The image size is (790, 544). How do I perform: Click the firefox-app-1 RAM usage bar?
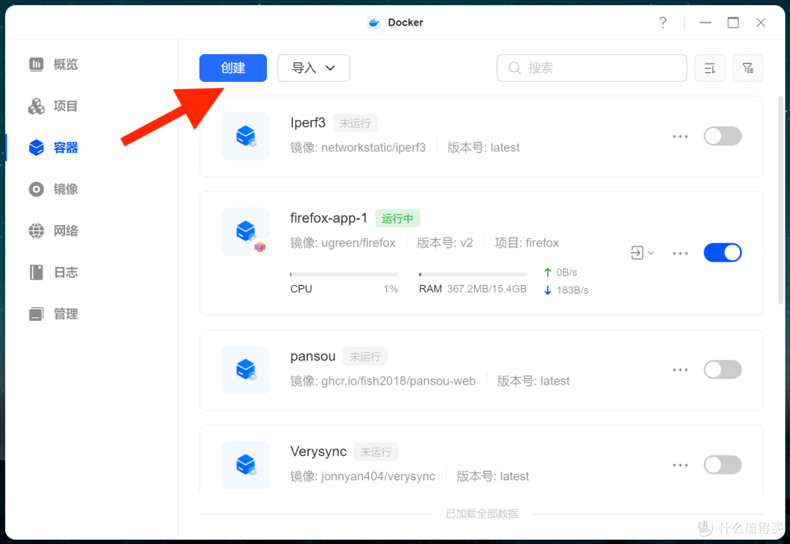473,274
